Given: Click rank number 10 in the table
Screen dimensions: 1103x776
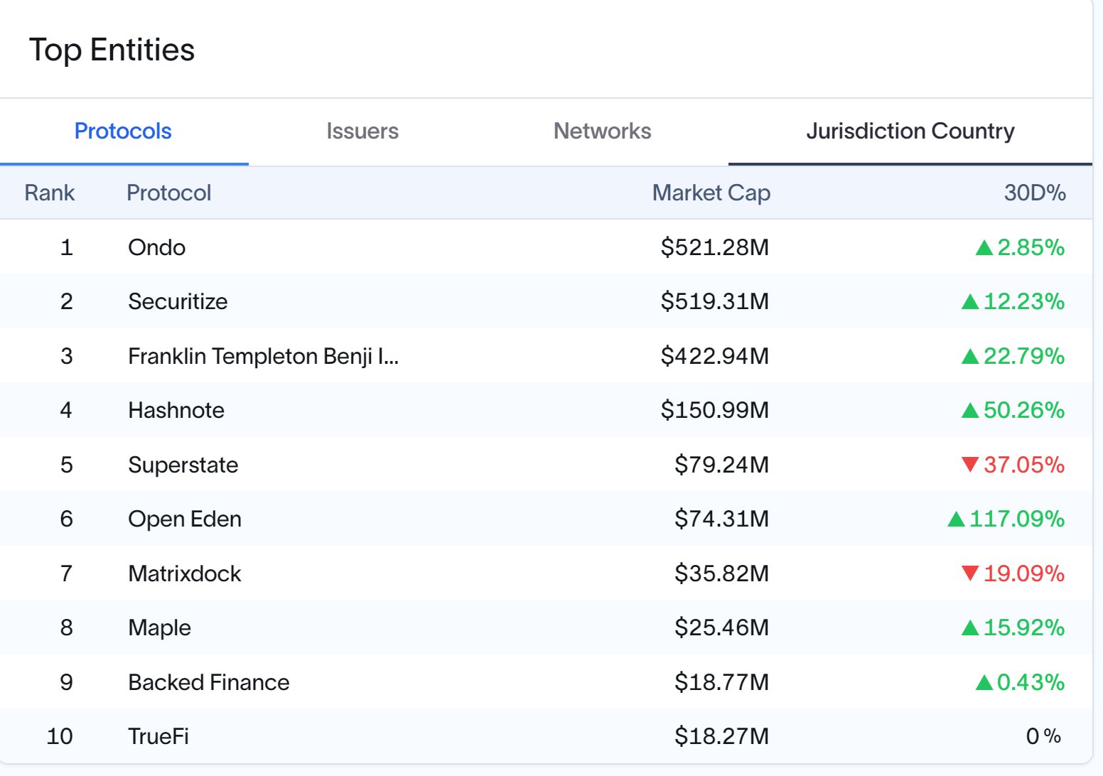Looking at the screenshot, I should point(60,736).
